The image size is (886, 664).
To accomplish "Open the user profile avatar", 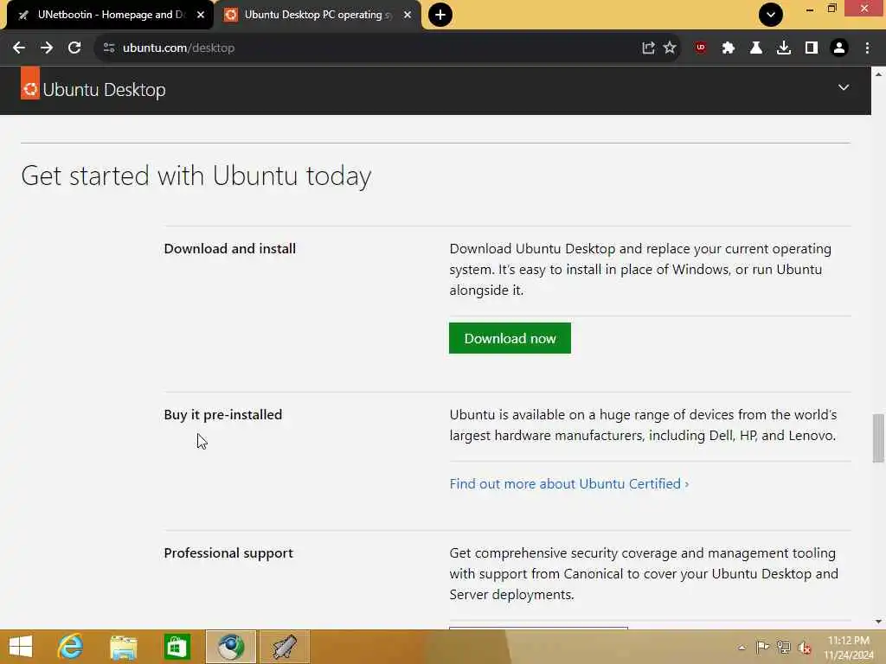I will coord(839,48).
